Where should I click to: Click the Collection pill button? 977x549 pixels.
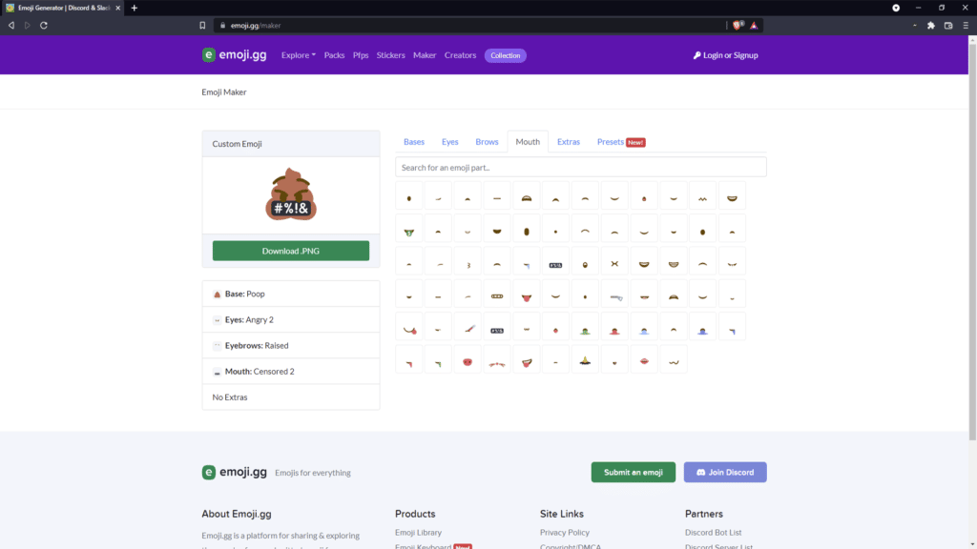[x=506, y=55]
